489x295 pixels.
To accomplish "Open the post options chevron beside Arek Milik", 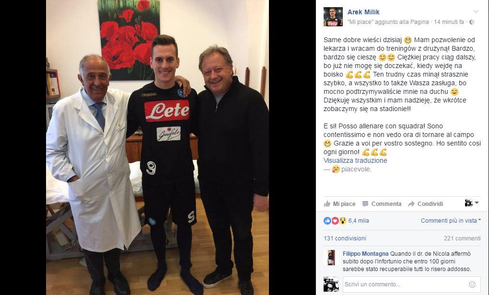I will click(x=476, y=12).
